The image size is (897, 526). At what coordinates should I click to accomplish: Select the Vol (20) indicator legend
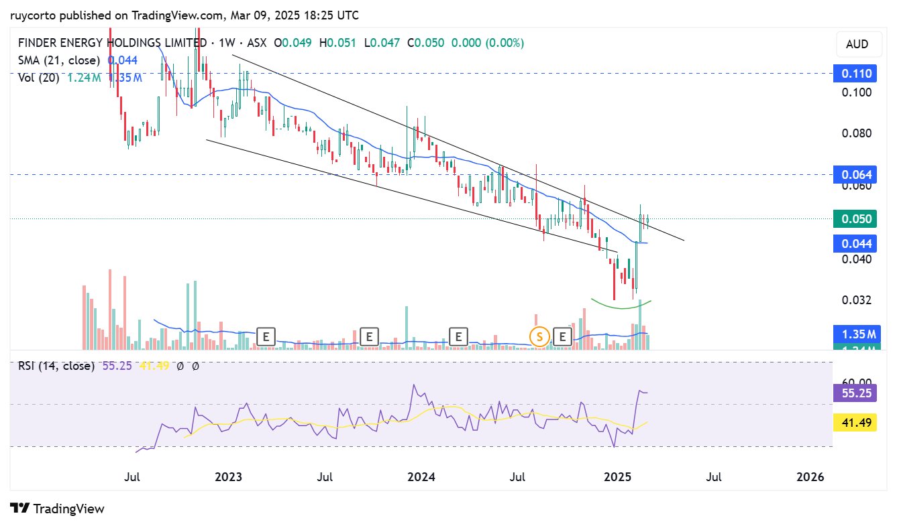pos(38,78)
